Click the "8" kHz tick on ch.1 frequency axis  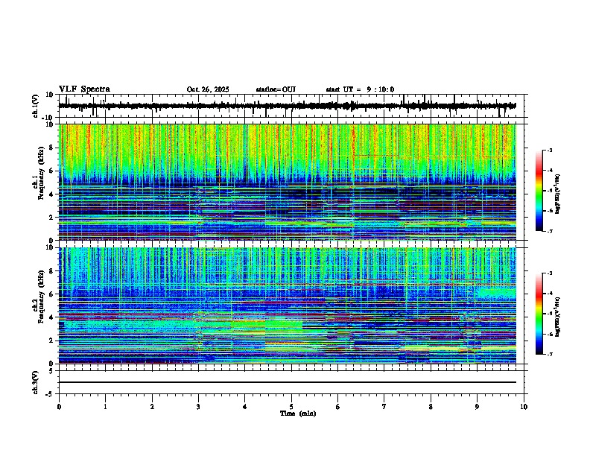pyautogui.click(x=52, y=148)
